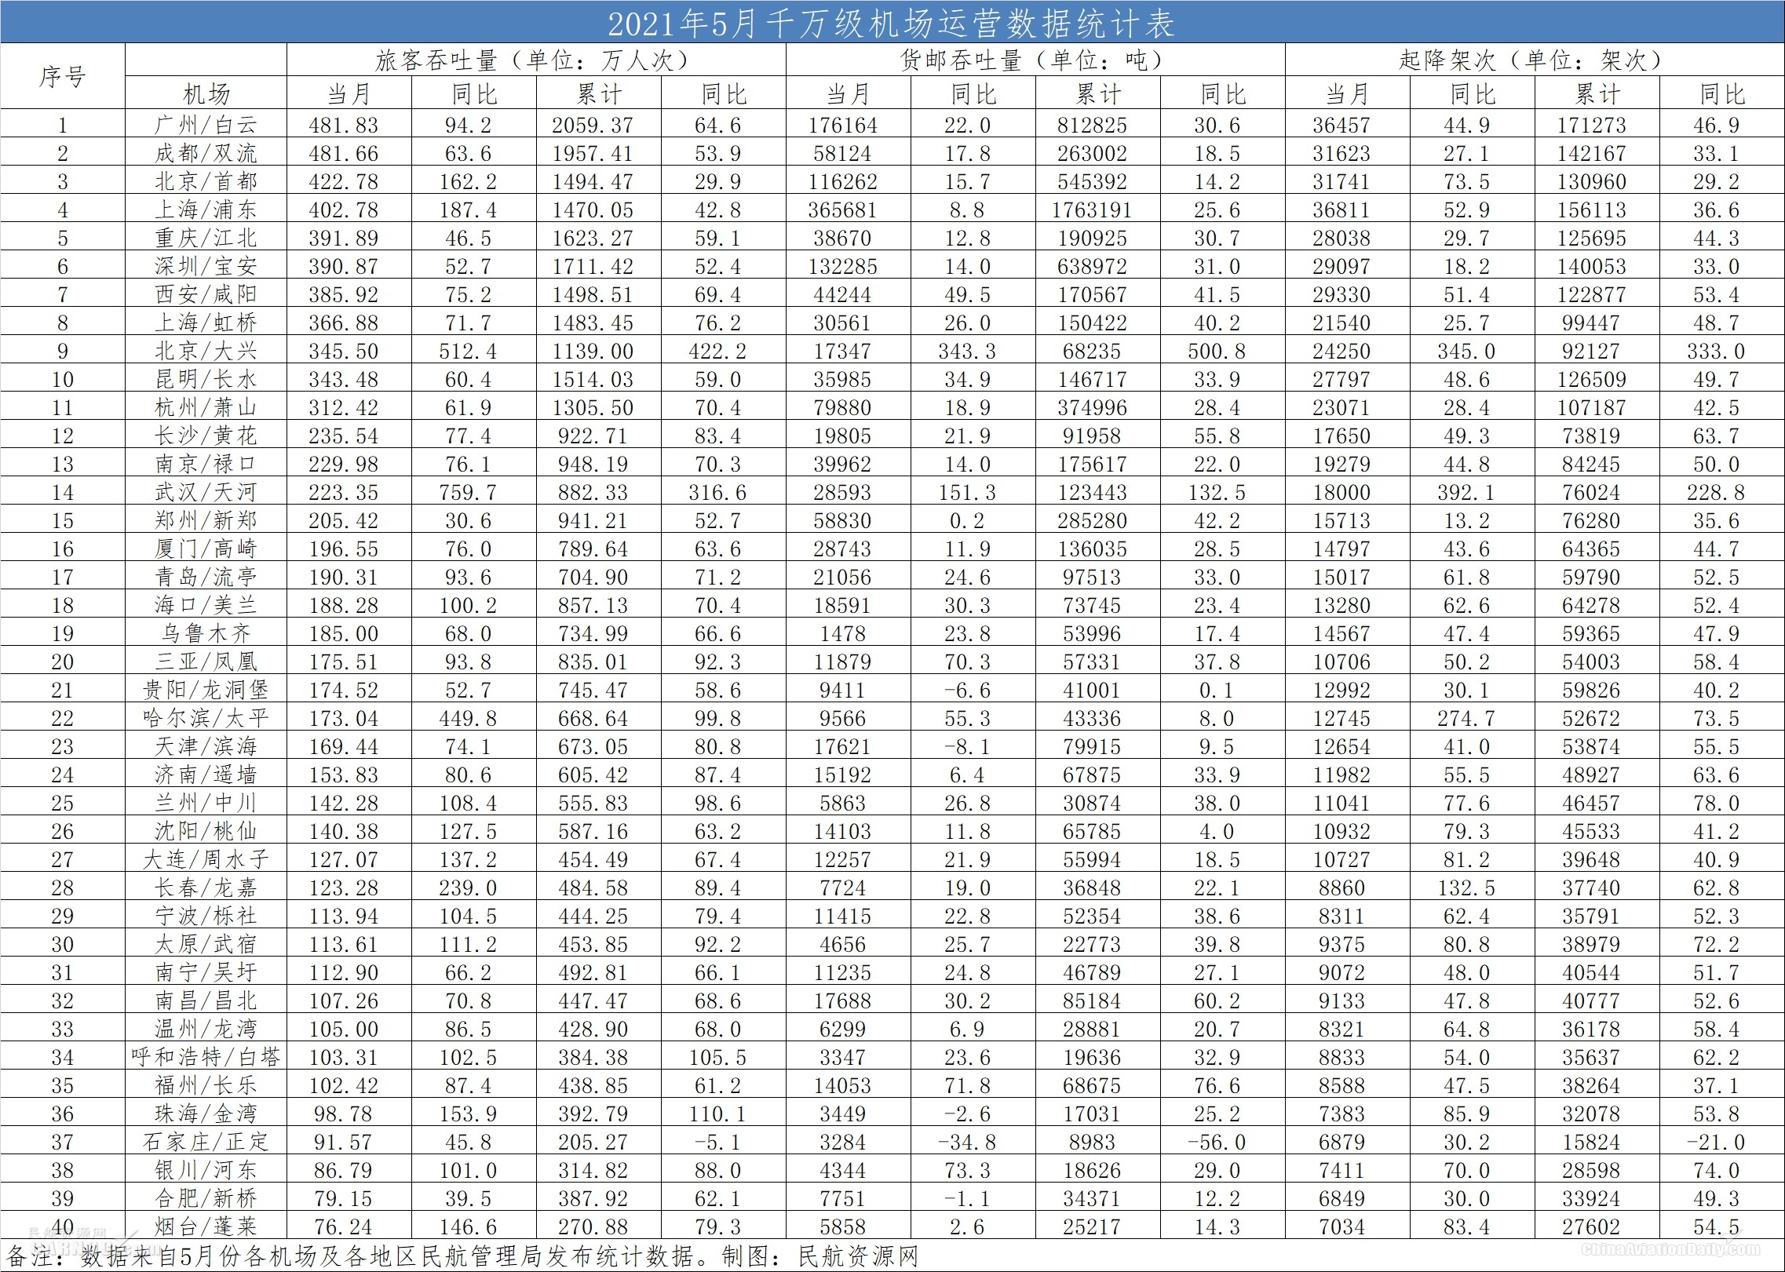
Task: Select airport cell 济南/遥墙
Action: [x=206, y=774]
